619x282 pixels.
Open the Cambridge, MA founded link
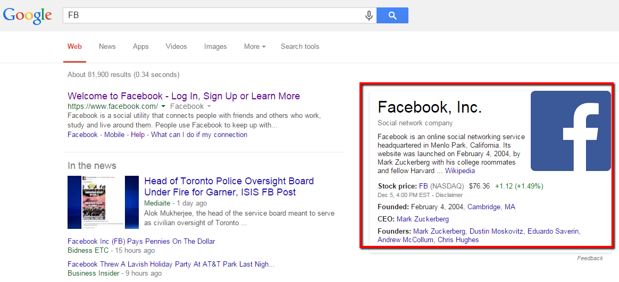click(x=491, y=207)
